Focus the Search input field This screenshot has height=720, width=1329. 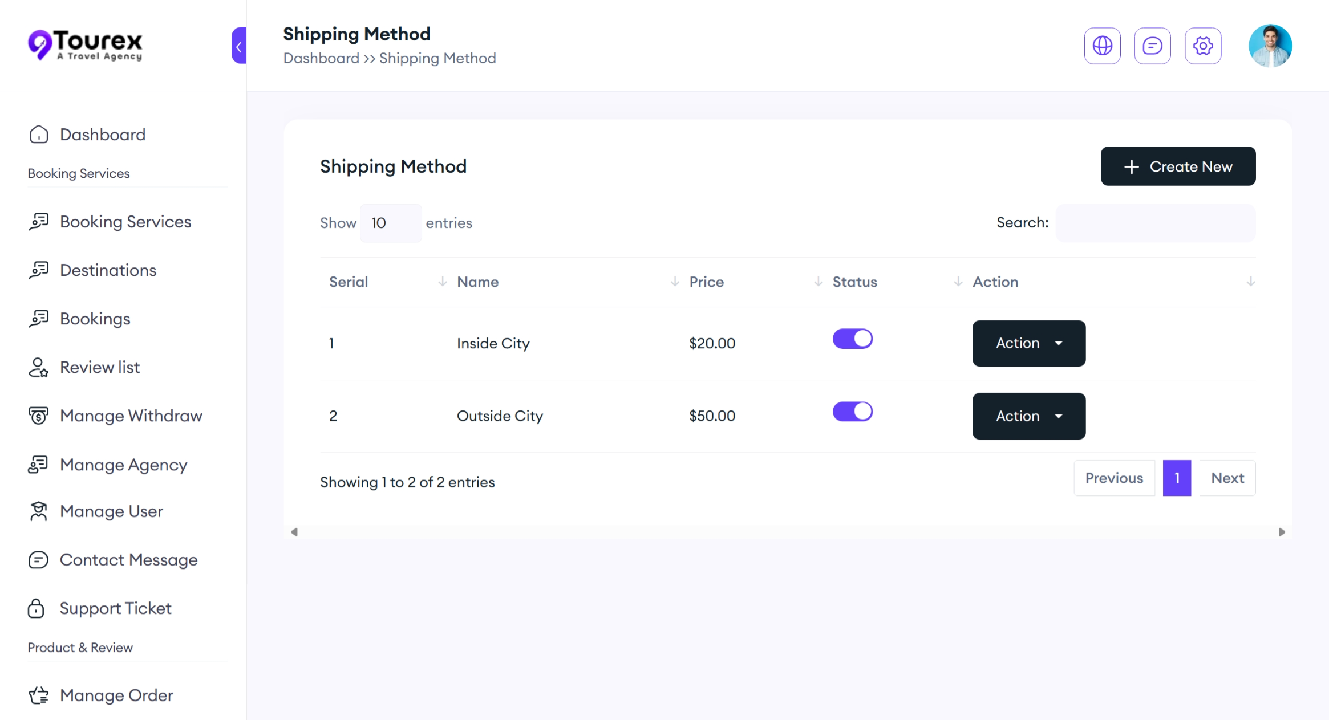point(1155,223)
